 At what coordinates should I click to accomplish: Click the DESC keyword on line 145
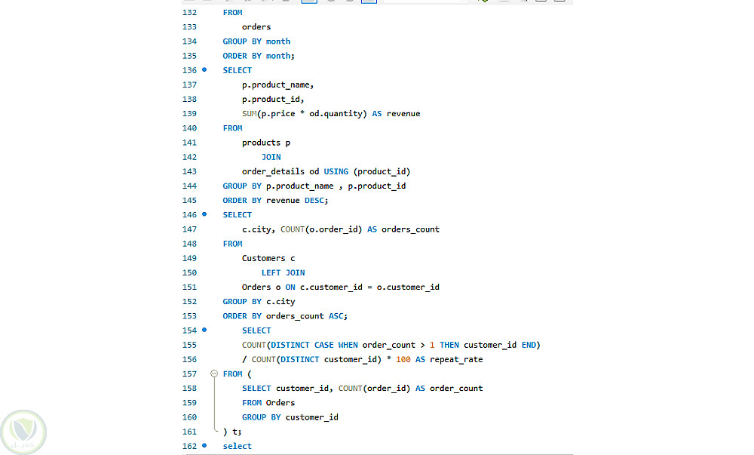[316, 201]
